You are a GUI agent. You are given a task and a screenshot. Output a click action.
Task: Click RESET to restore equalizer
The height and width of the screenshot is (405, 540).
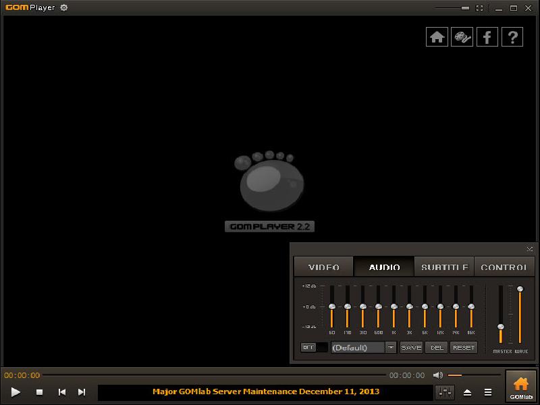tap(464, 348)
